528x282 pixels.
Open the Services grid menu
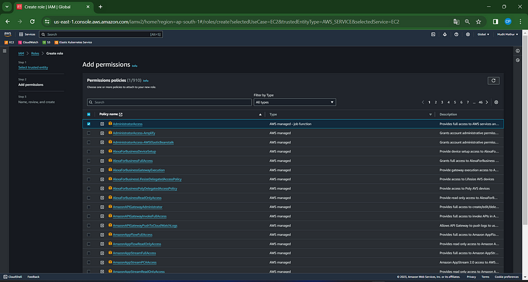point(27,34)
